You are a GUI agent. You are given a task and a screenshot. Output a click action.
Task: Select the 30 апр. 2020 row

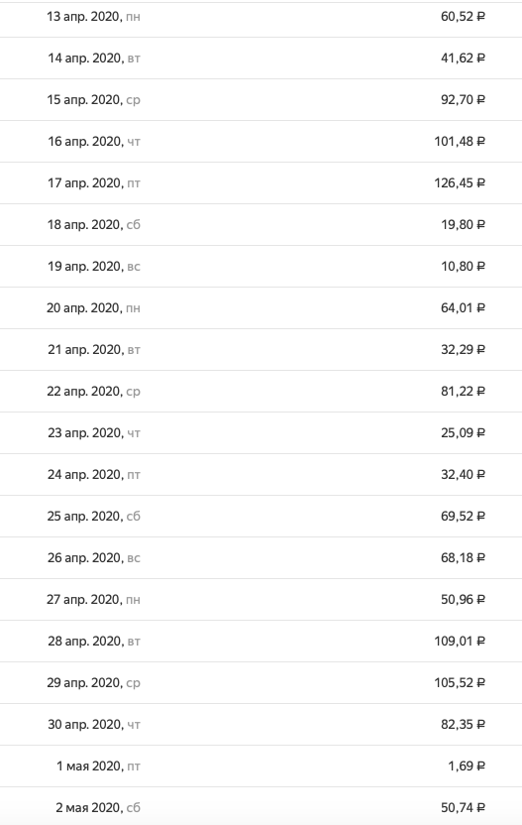(261, 725)
